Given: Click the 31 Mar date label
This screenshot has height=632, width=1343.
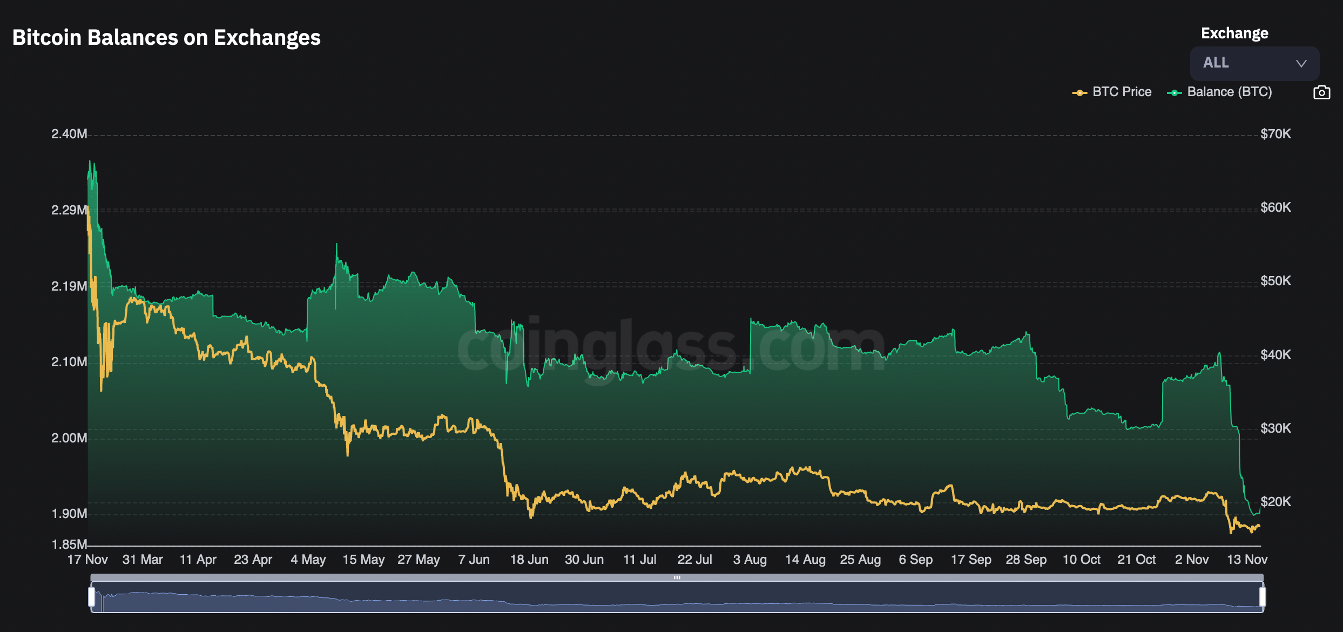Looking at the screenshot, I should click(143, 560).
